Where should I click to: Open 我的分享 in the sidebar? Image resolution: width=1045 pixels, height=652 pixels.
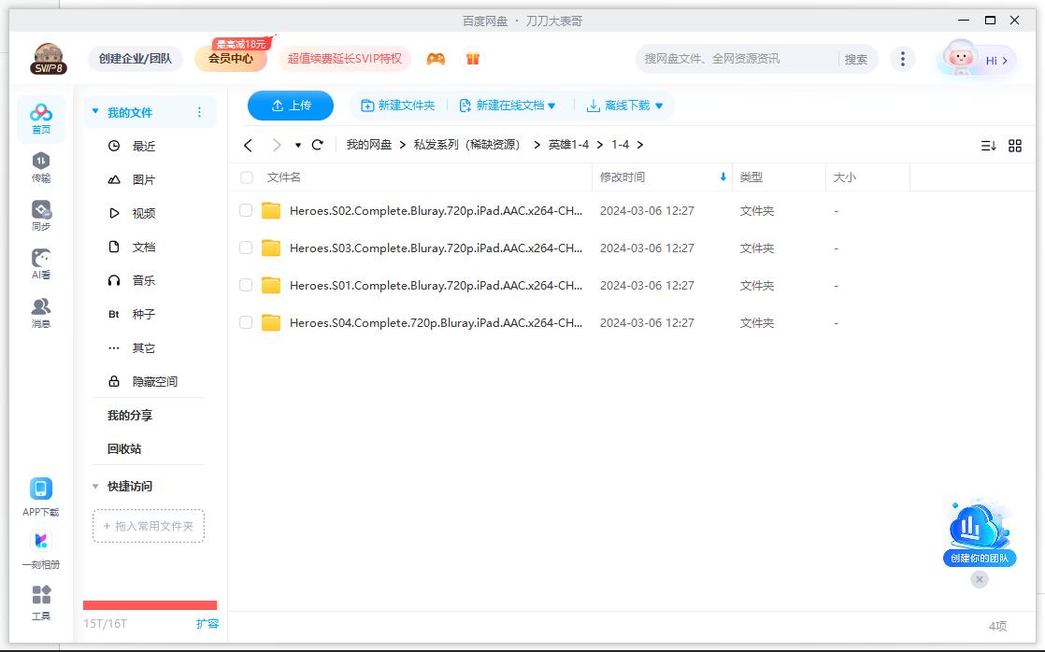(130, 416)
